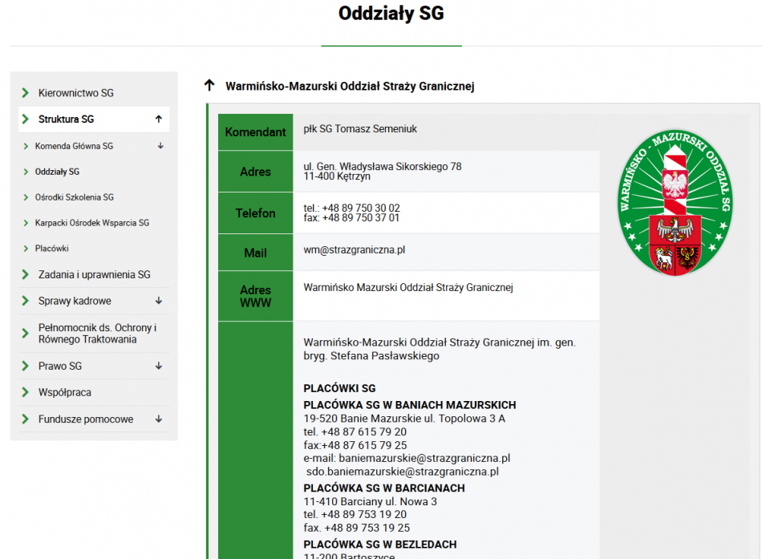Click the sdo.baniemazurskie@strazgraniczna.pl email link
This screenshot has height=559, width=762.
(x=402, y=472)
